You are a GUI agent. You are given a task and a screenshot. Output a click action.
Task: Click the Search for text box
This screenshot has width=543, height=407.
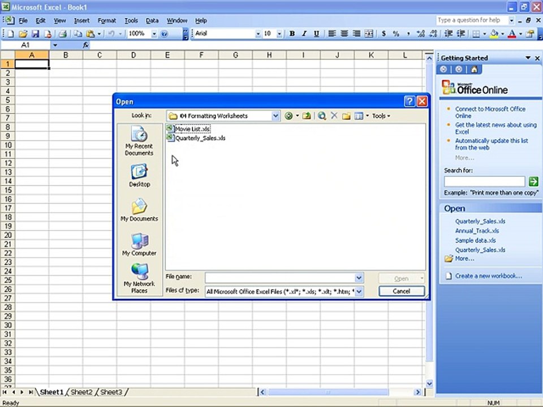tap(485, 181)
